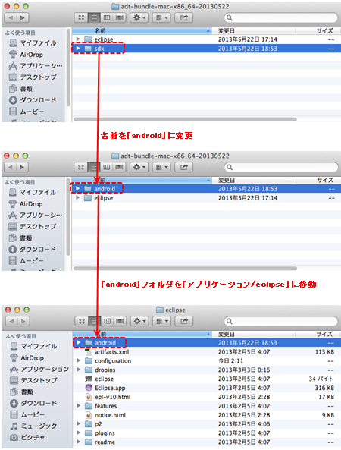This screenshot has height=450, width=341.
Task: Click the top window horizontal scrollbar
Action: (185, 119)
